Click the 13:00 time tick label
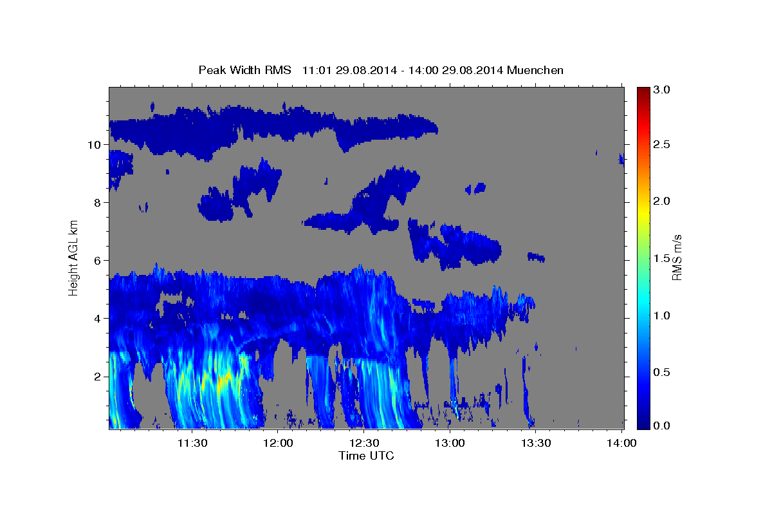The width and height of the screenshot is (772, 515). coord(450,443)
